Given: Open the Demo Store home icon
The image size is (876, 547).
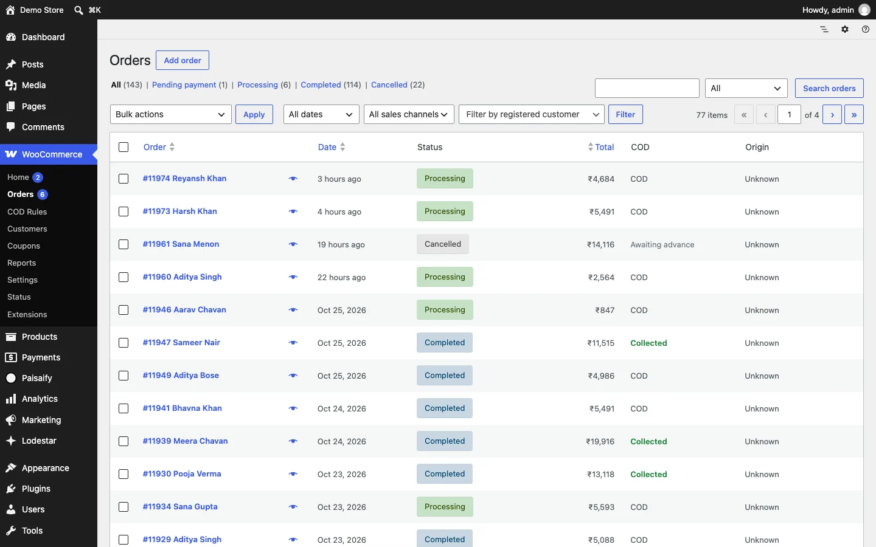Looking at the screenshot, I should [x=10, y=10].
